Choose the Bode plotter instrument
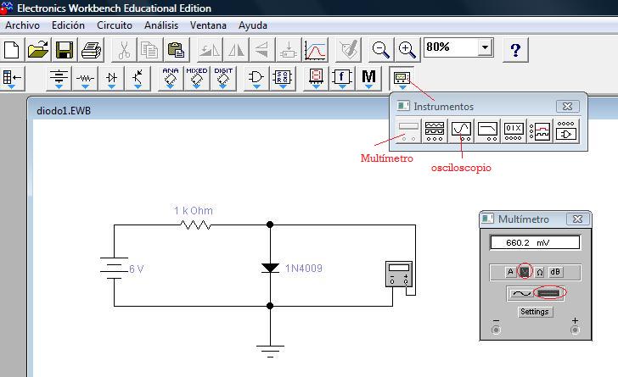The image size is (618, 377). click(x=487, y=130)
